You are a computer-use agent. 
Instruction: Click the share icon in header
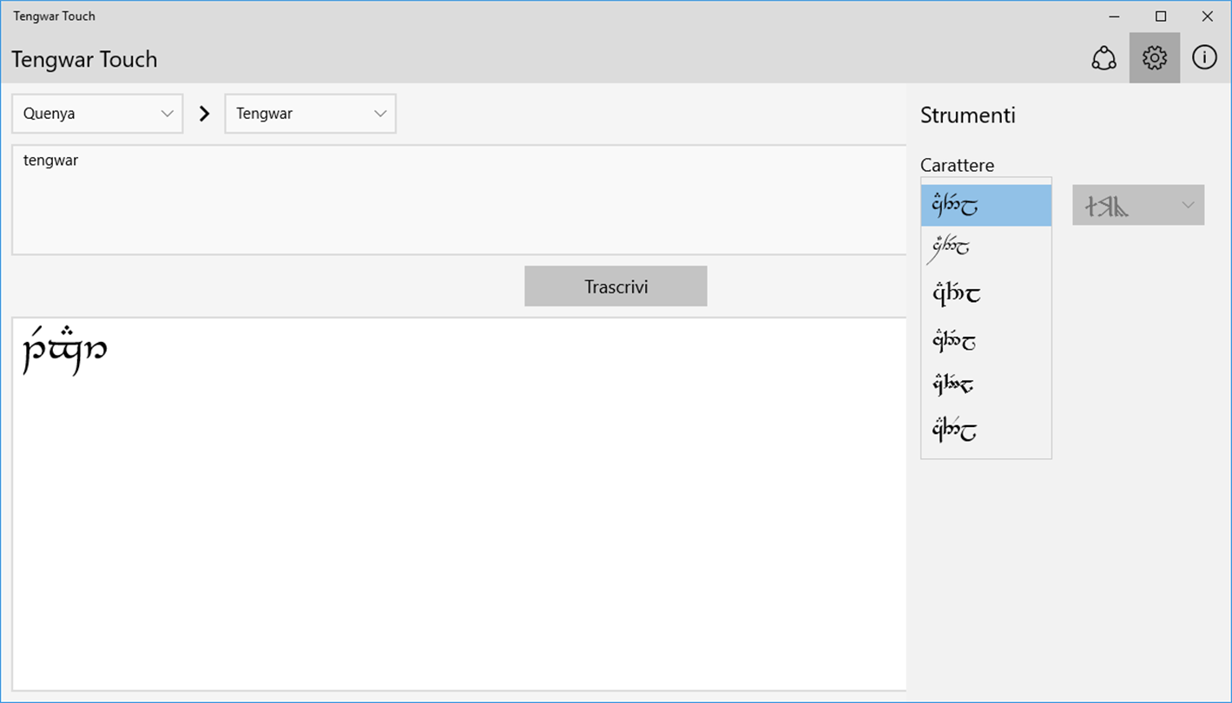(1104, 58)
